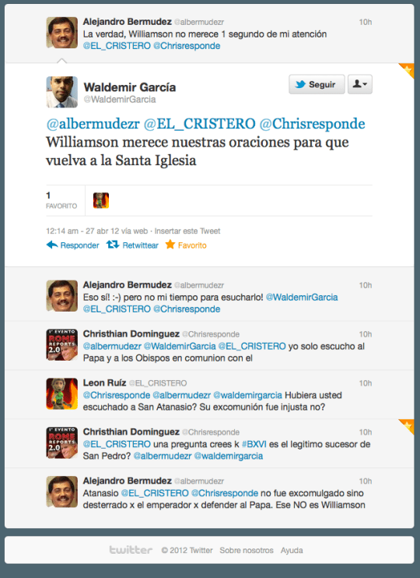This screenshot has width=420, height=578.
Task: Click the Retwittear retweet icon
Action: tap(113, 245)
